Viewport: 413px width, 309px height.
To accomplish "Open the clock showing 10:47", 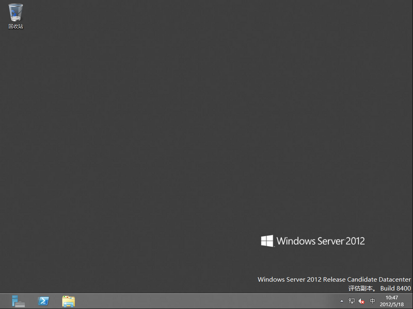I will pos(392,301).
